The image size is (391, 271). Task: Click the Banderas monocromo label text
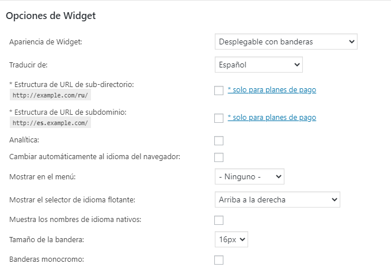point(47,259)
